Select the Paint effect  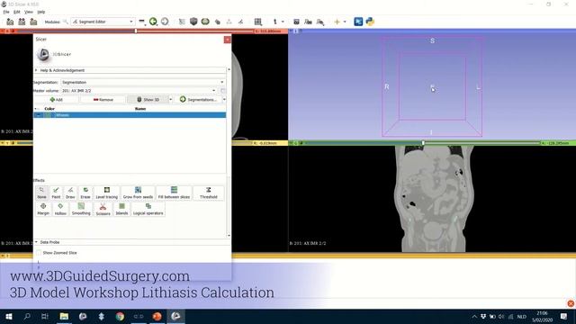pos(56,193)
